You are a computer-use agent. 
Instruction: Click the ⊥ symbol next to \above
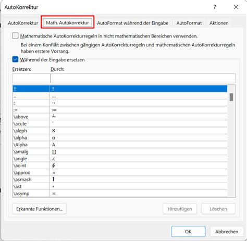click(54, 116)
